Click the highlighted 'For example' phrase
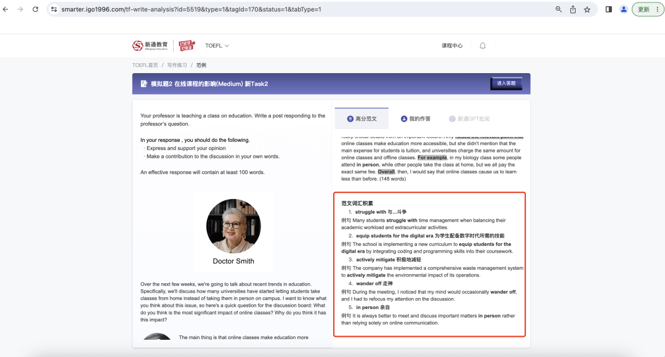This screenshot has height=357, width=665. (x=432, y=158)
